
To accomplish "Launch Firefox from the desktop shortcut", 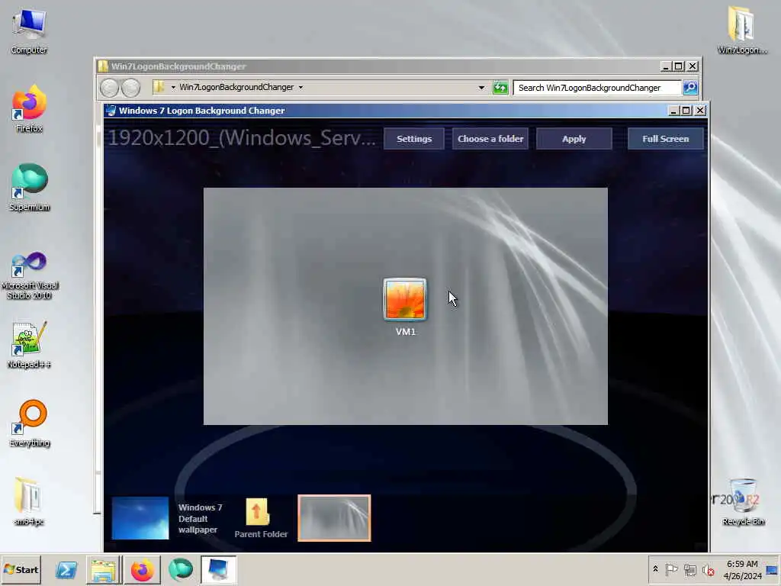I will (x=29, y=108).
